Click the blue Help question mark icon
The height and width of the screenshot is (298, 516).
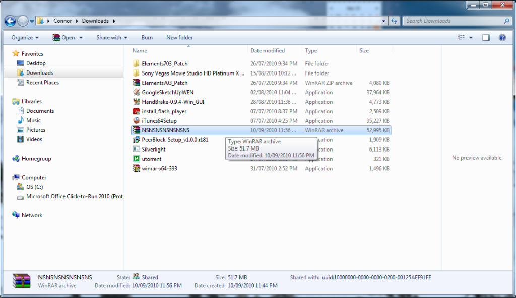[502, 38]
